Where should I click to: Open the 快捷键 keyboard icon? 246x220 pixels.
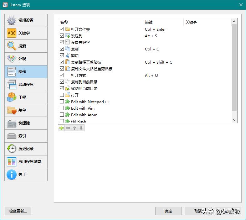12,123
